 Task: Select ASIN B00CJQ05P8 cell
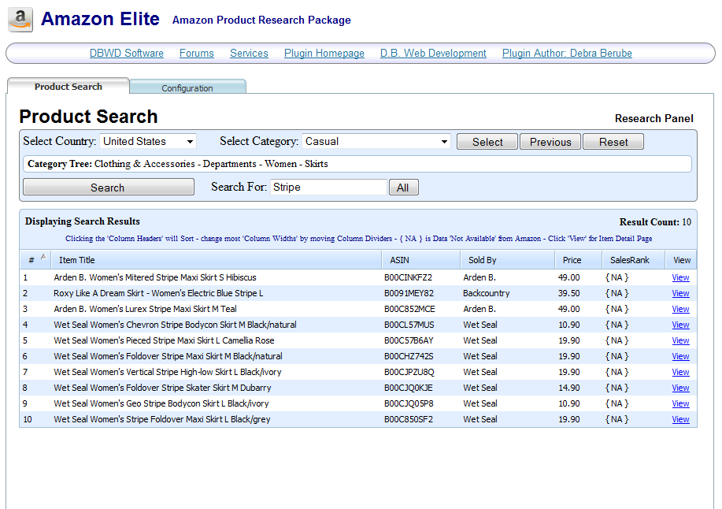pos(409,403)
